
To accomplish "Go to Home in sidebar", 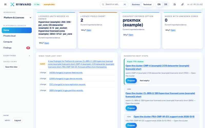I will click(17, 30).
